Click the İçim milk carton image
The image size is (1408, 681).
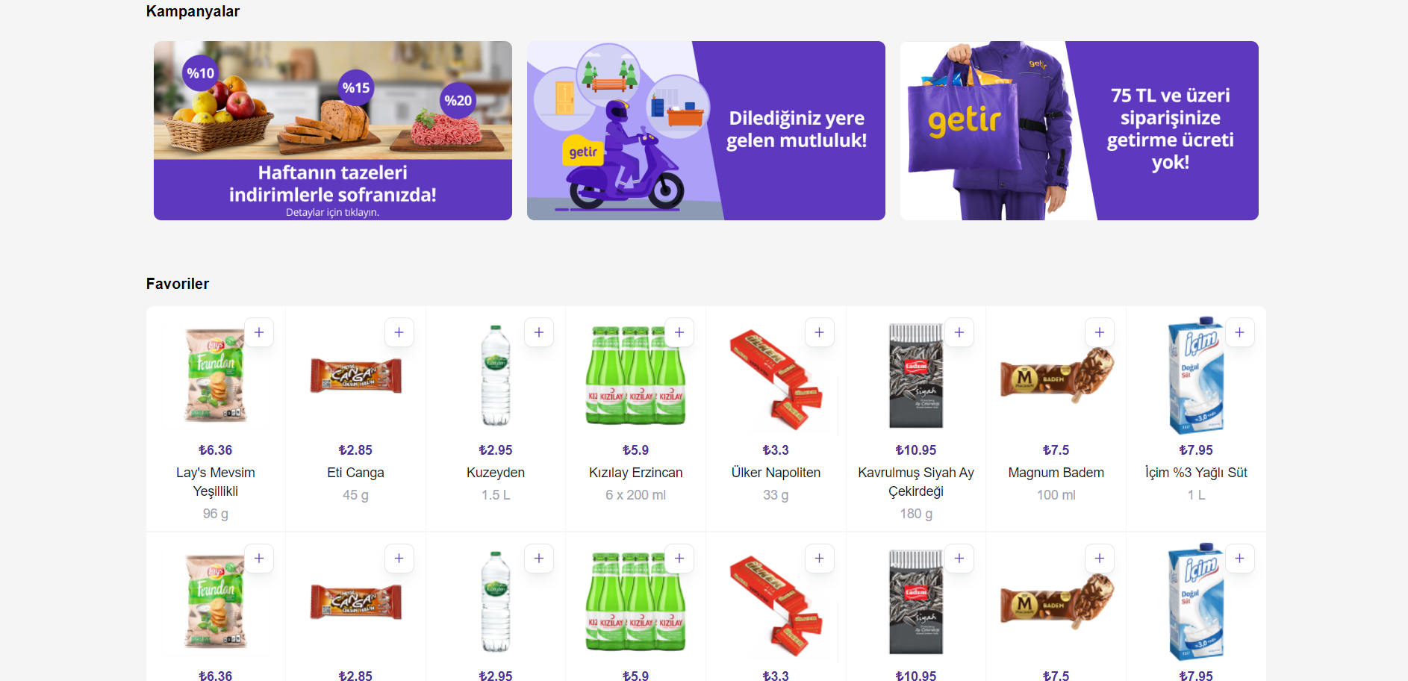tap(1196, 376)
